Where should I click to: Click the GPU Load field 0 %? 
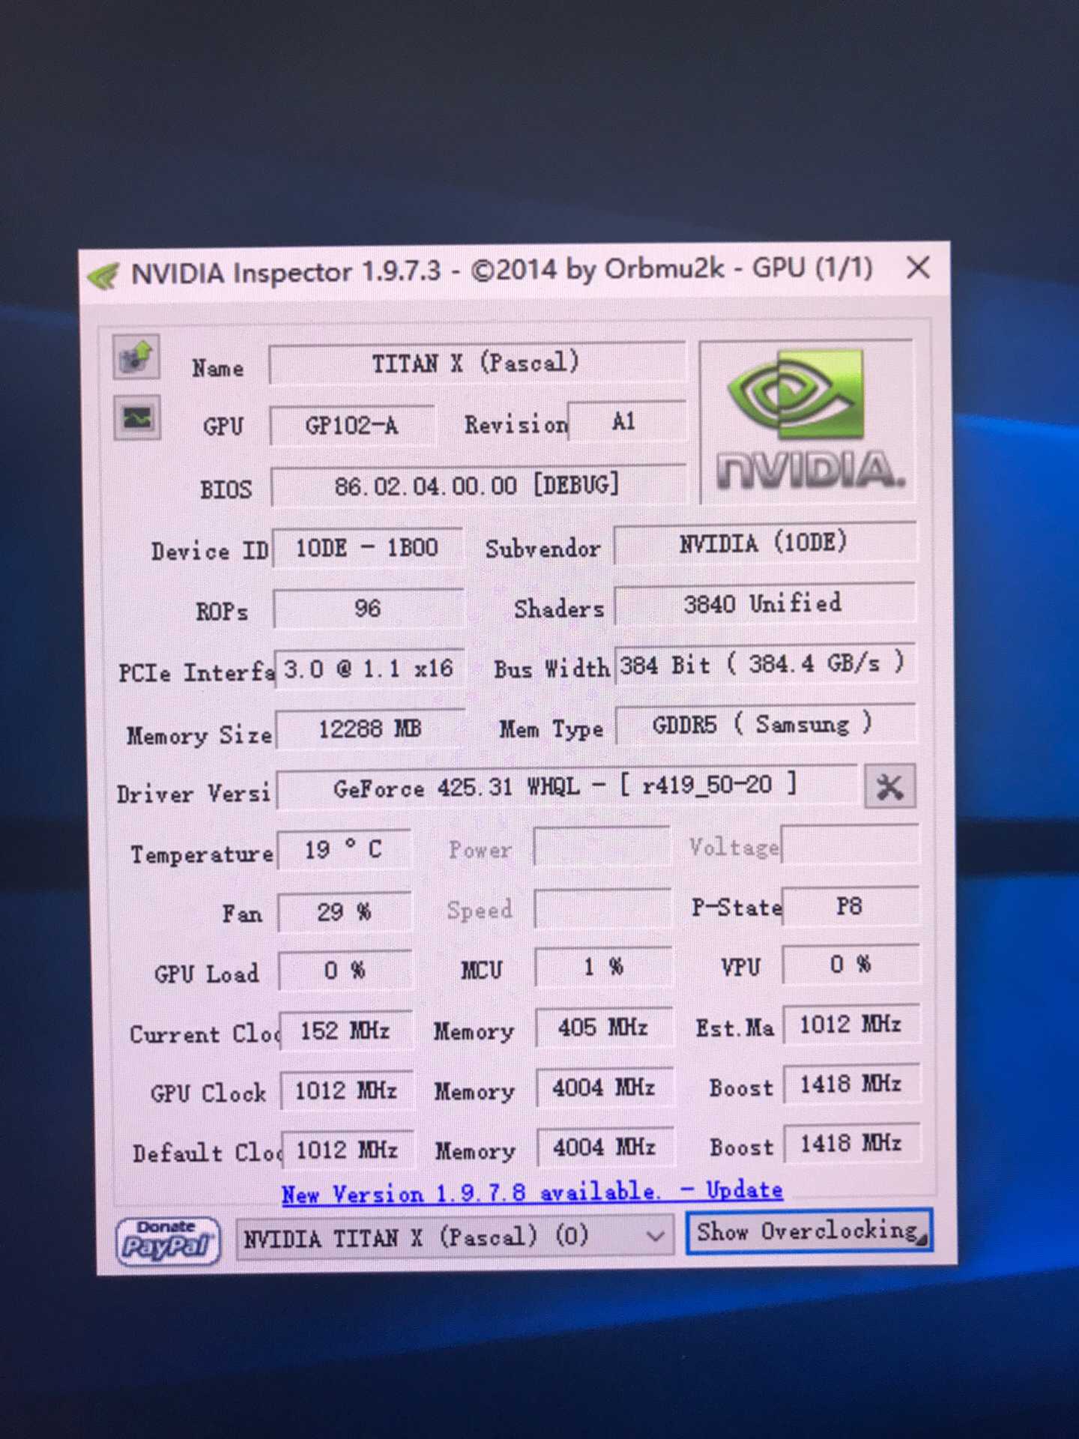point(345,971)
